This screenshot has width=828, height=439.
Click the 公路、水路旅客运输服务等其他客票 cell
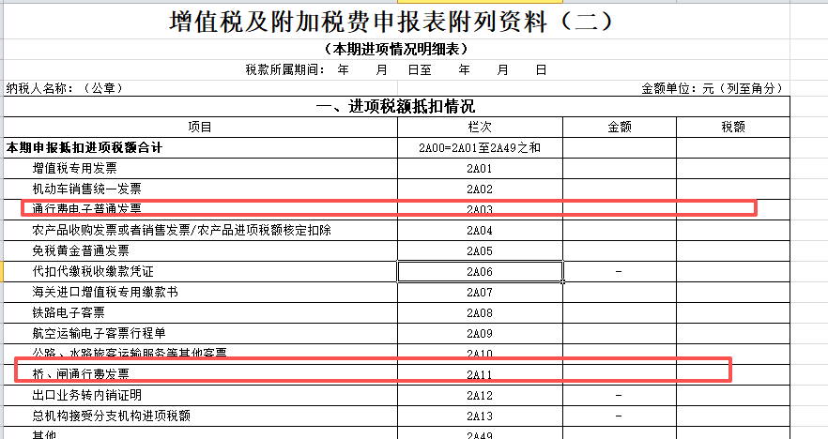(x=200, y=354)
